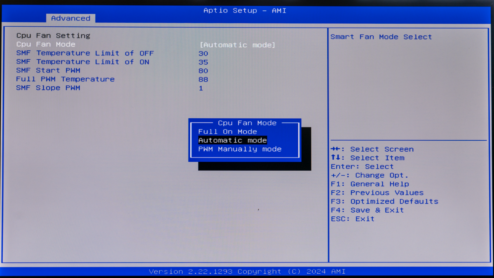Click the Cpu Fan Mode setting label
The height and width of the screenshot is (278, 494).
46,45
